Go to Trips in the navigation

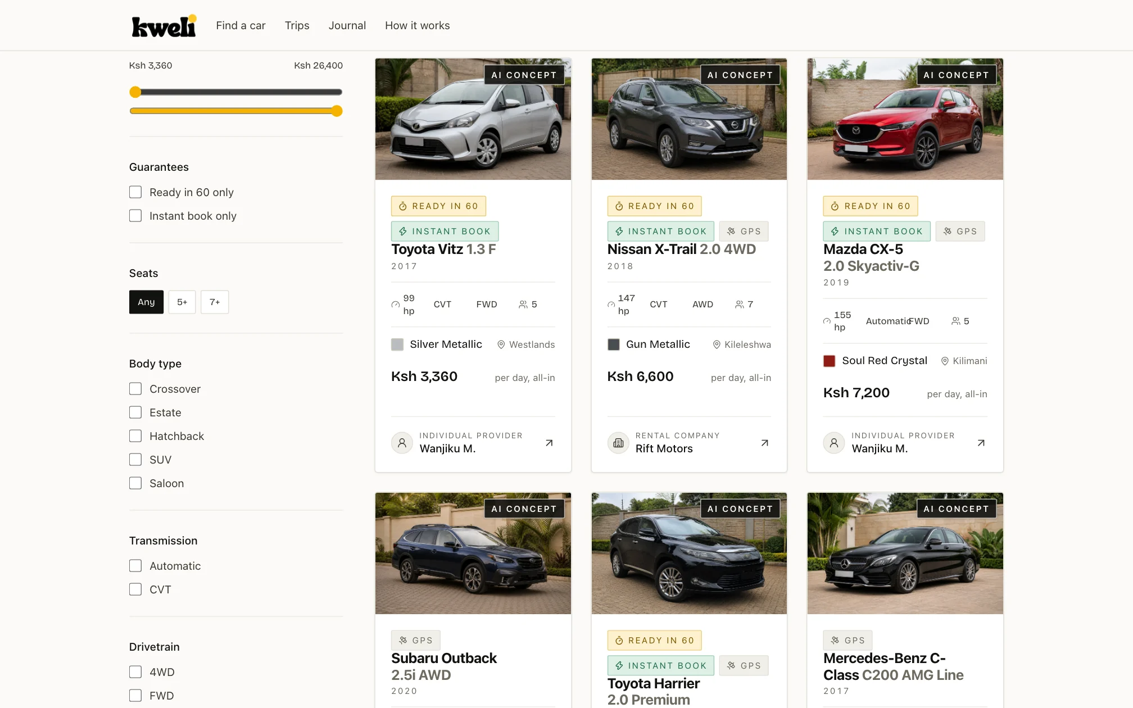[x=297, y=25]
